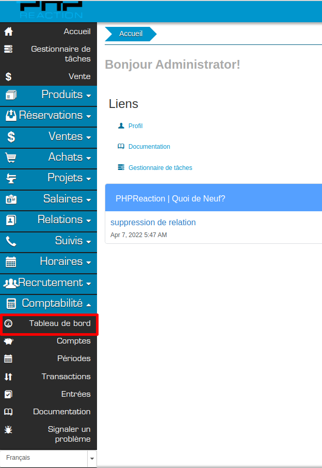
Task: Select Accueil breadcrumb tab
Action: [x=131, y=34]
